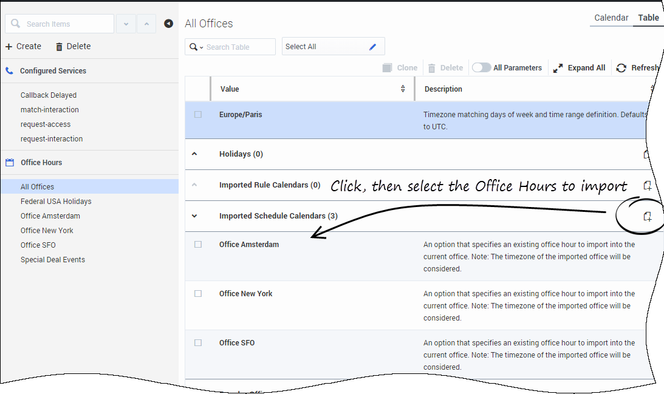Collapse the left sidebar with the arrow icon
This screenshot has width=664, height=394.
[168, 24]
